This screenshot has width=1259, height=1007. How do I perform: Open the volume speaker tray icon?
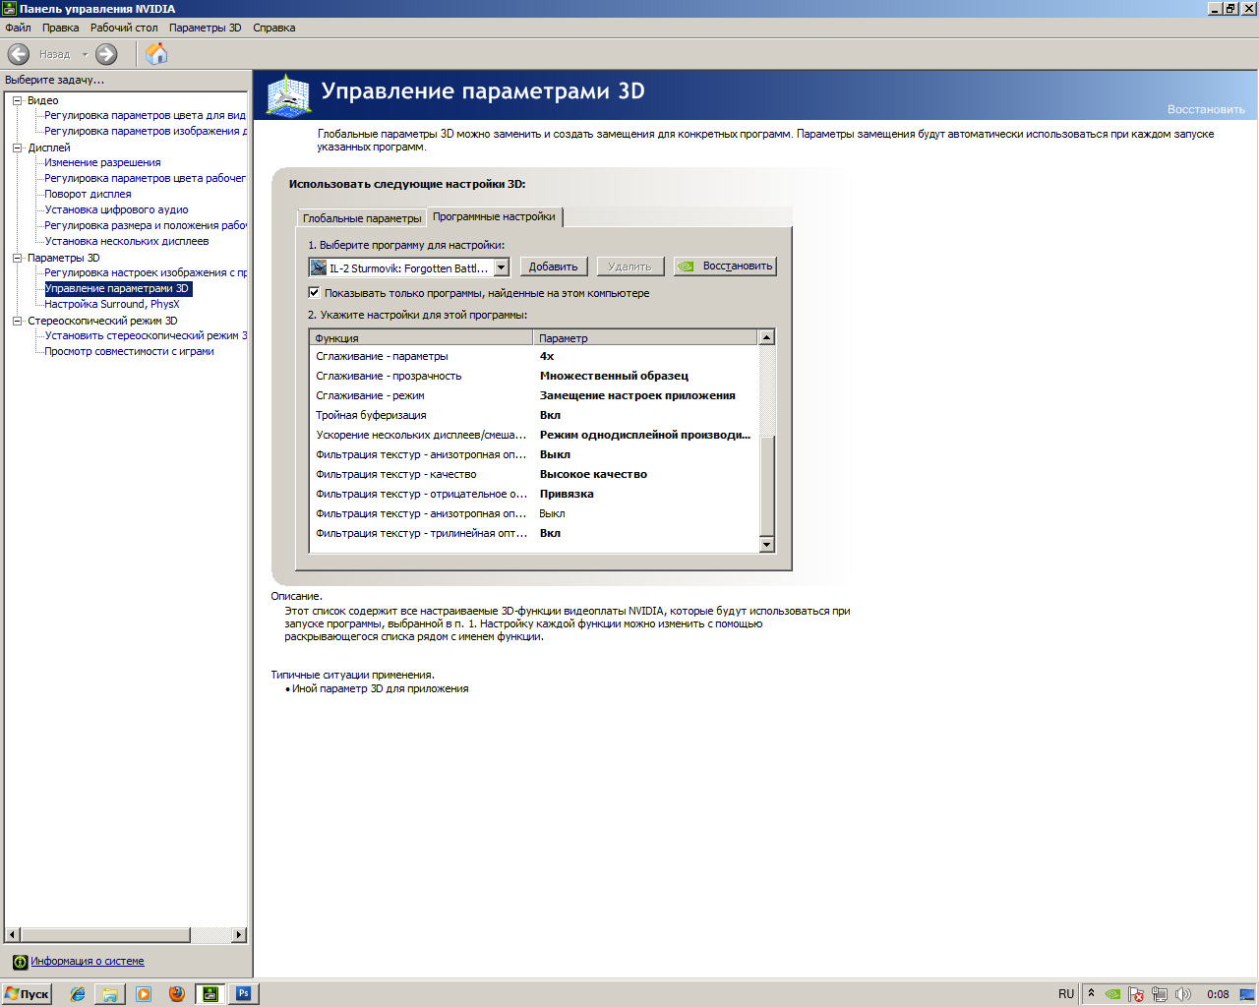1183,994
